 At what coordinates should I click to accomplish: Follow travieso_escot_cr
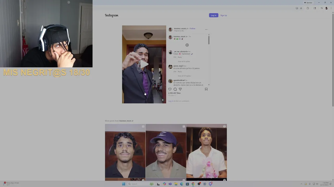193,28
